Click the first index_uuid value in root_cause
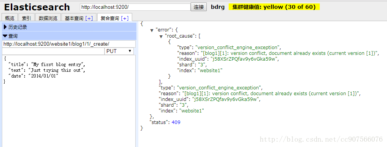Image resolution: width=387 pixels, height=147 pixels. click(244, 59)
